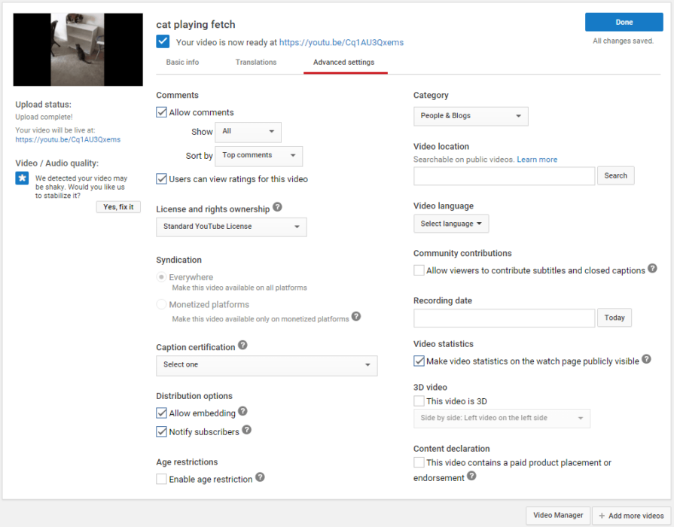The width and height of the screenshot is (674, 527).
Task: Open the Learn more link under Video location
Action: (x=536, y=159)
